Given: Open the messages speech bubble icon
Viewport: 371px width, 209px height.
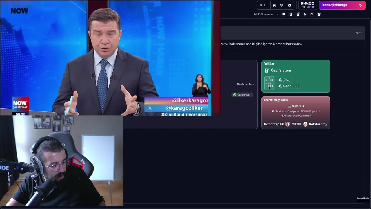Looking at the screenshot, I should click(x=284, y=14).
